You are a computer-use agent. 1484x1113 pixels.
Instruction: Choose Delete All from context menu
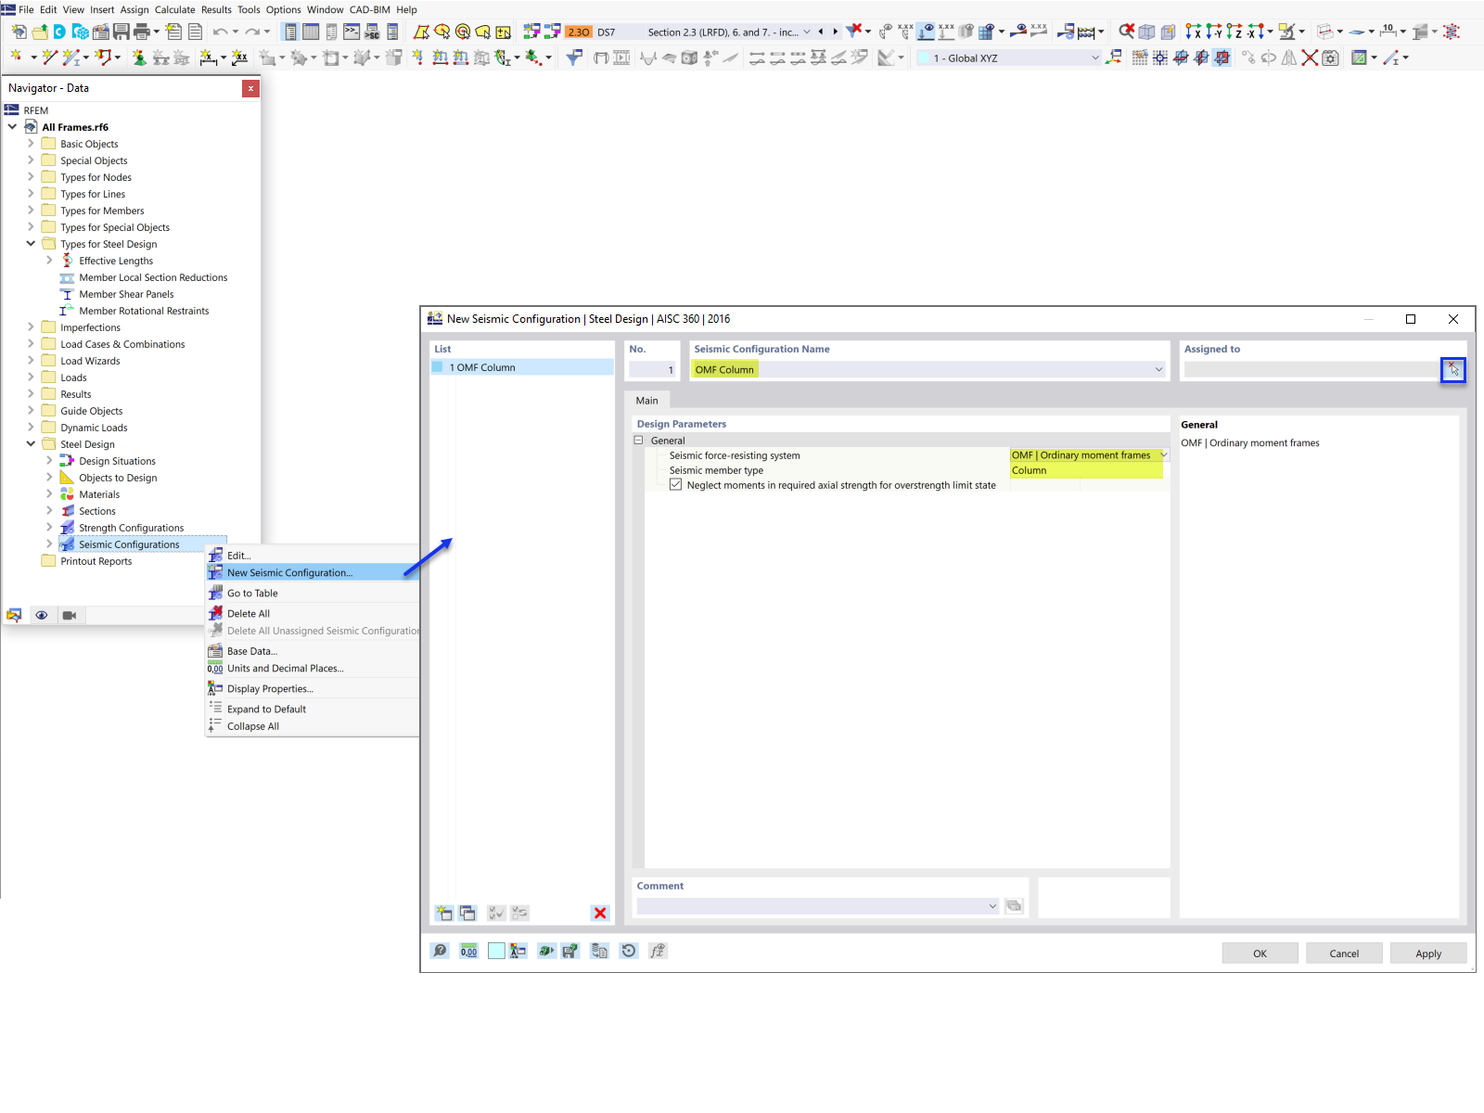249,613
